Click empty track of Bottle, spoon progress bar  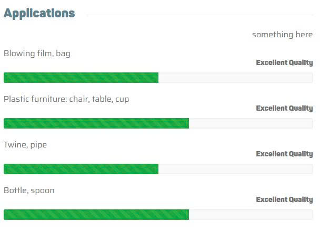pos(251,215)
